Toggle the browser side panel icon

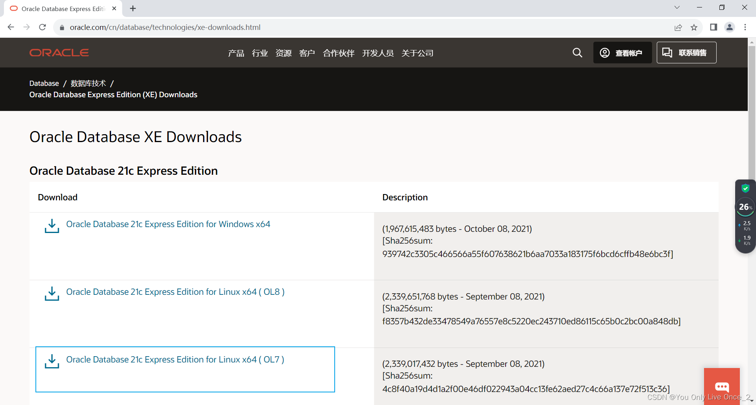tap(713, 27)
